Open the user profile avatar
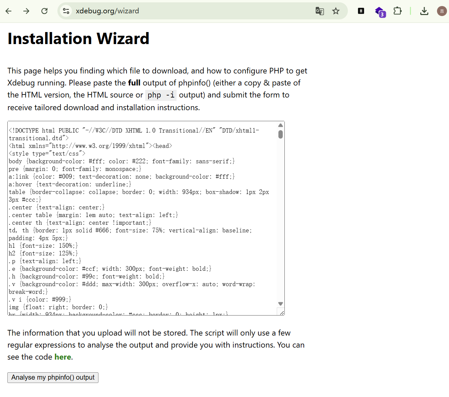The height and width of the screenshot is (397, 449). (x=442, y=11)
